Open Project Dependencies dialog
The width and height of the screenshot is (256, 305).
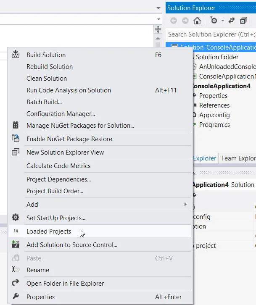pos(100,179)
